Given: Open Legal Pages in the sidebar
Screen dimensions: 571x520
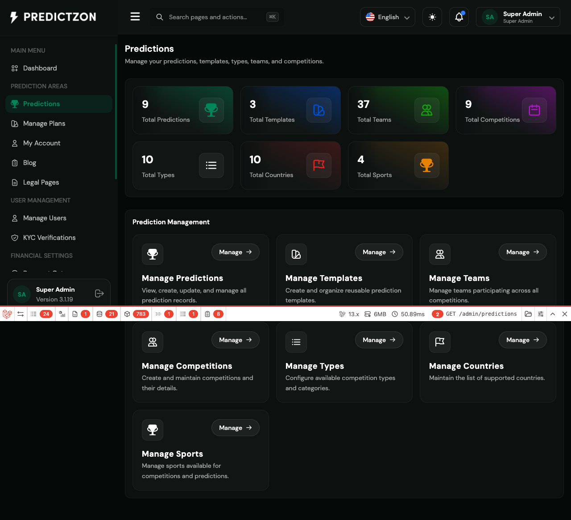Looking at the screenshot, I should point(59,182).
